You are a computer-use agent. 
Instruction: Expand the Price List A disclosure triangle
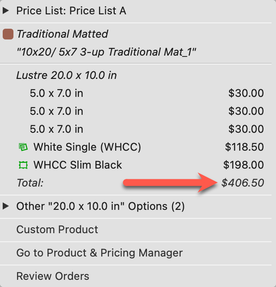pyautogui.click(x=6, y=11)
